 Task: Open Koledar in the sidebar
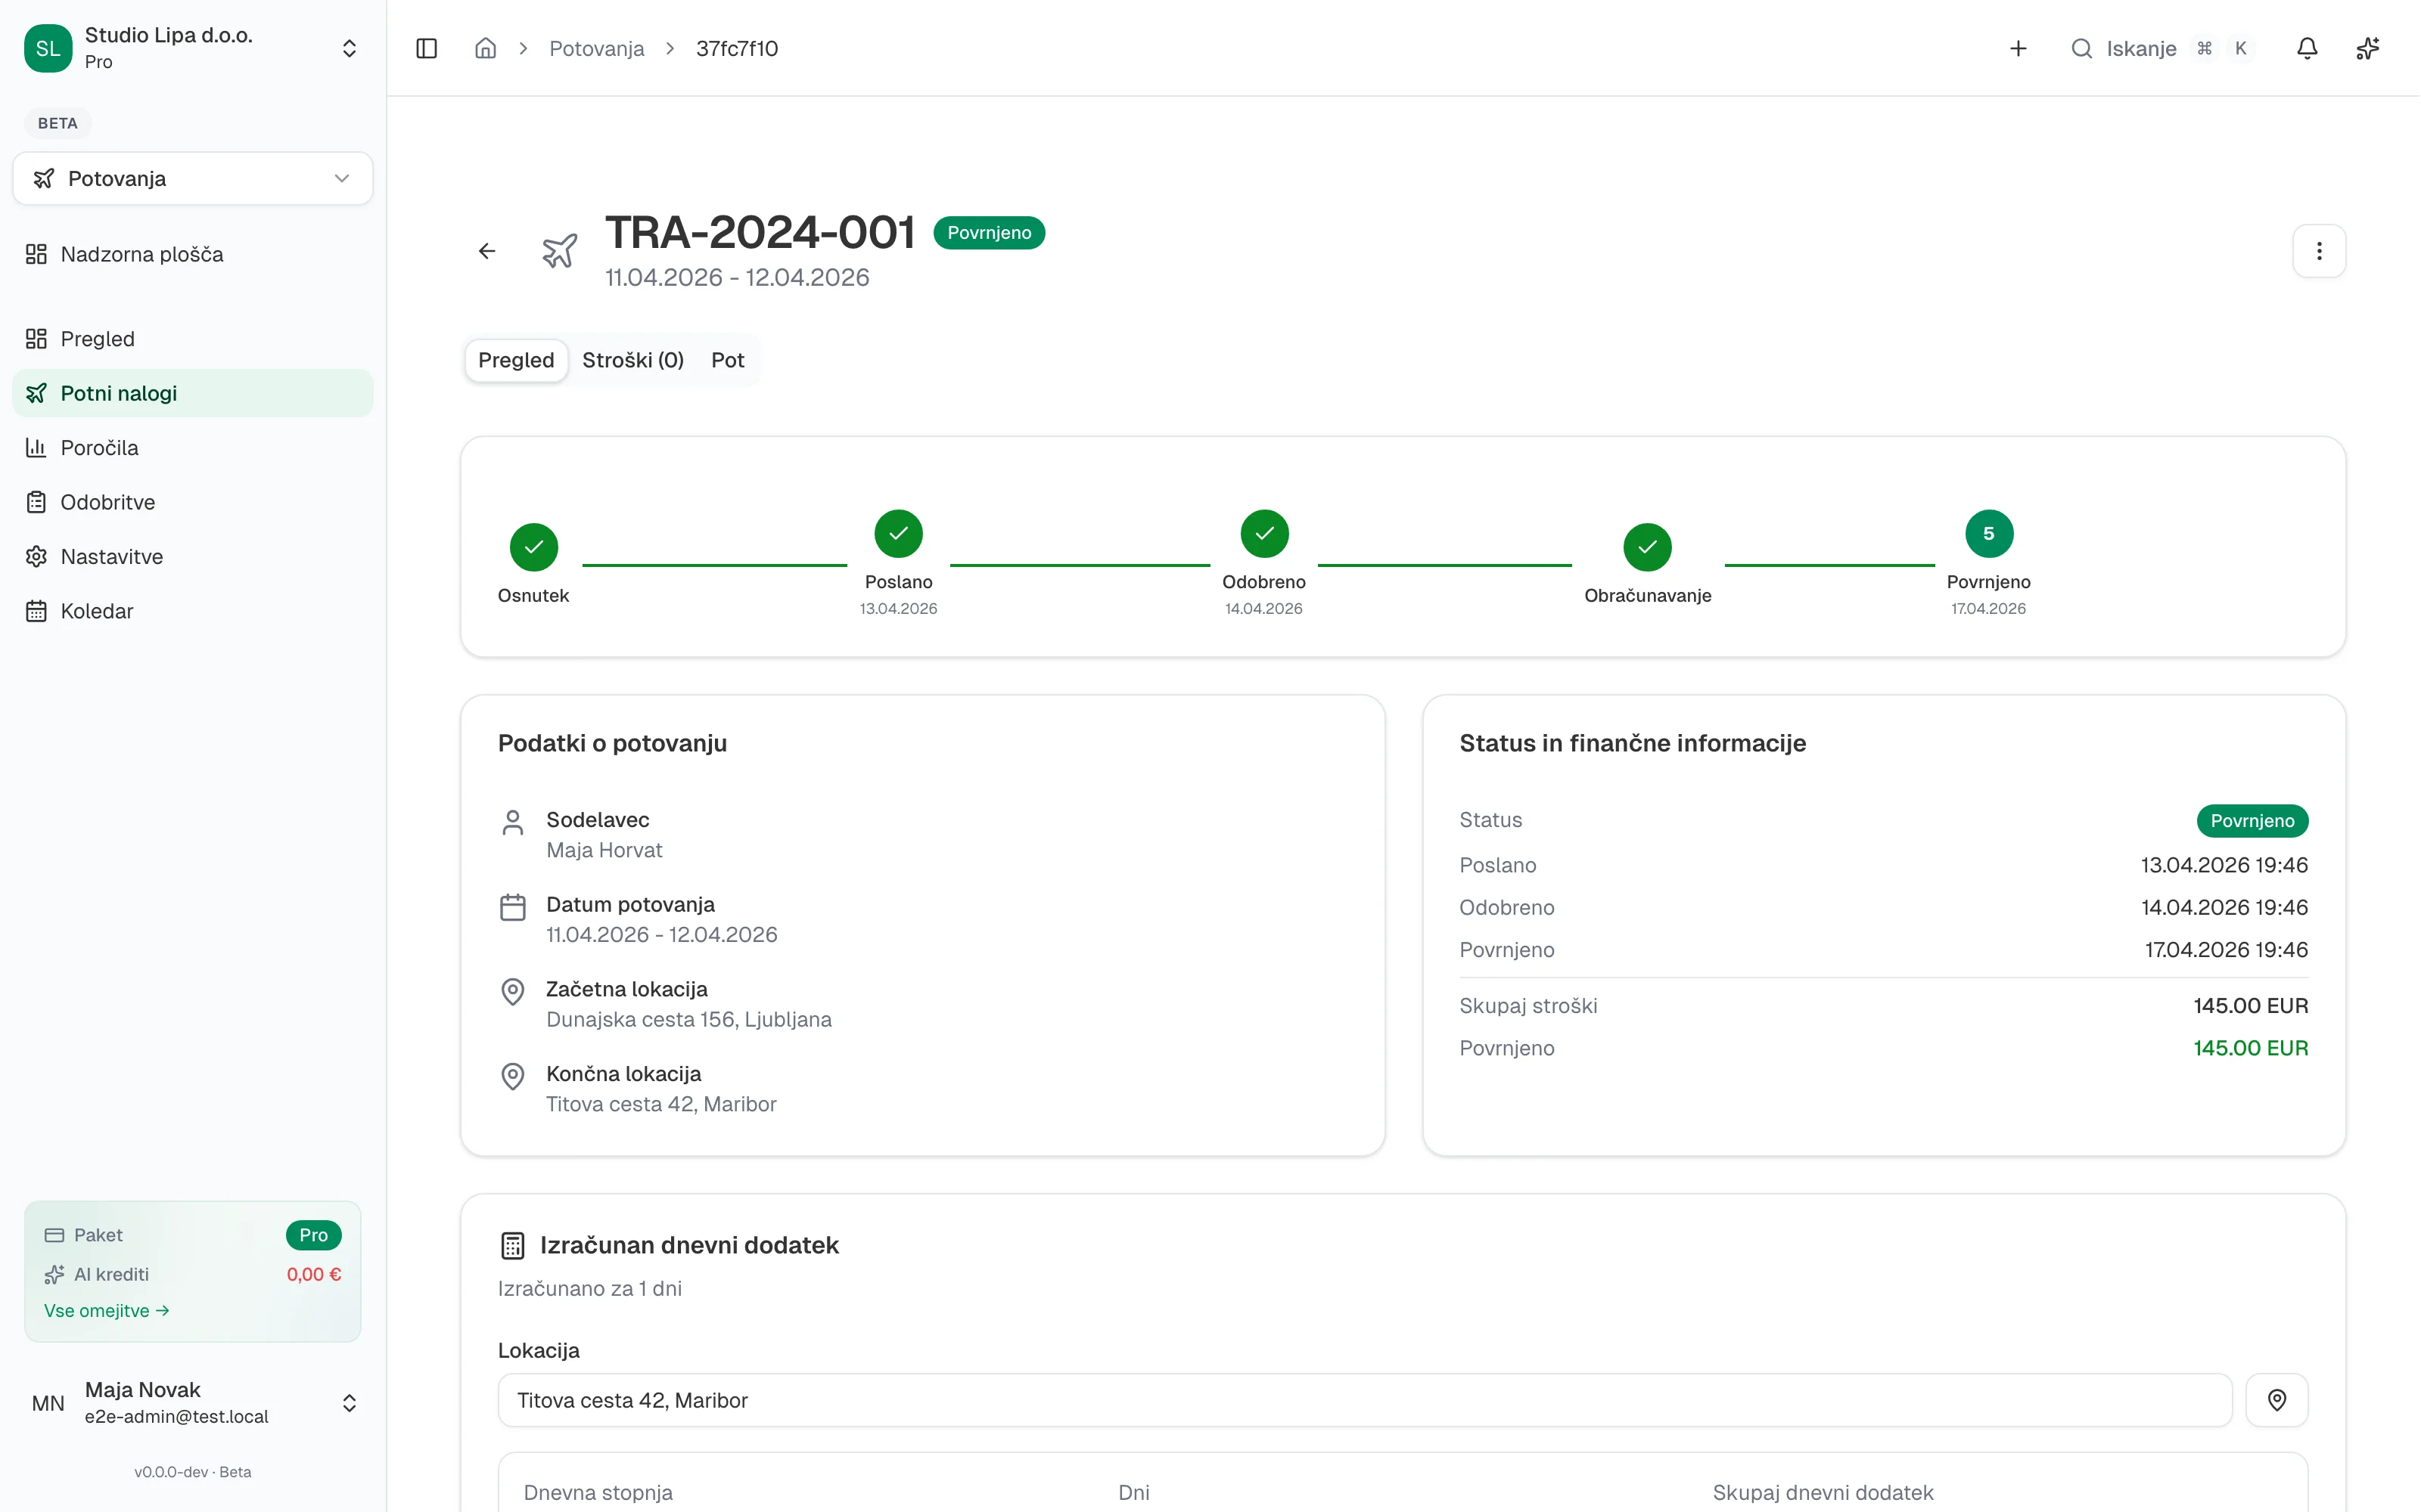[x=193, y=611]
